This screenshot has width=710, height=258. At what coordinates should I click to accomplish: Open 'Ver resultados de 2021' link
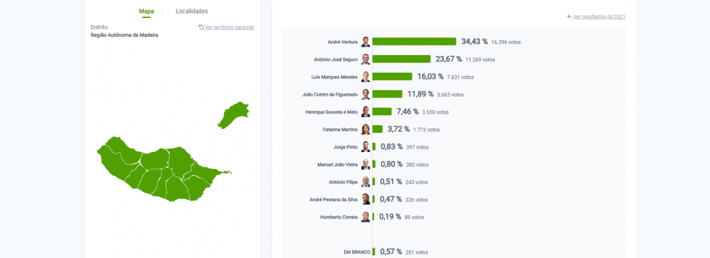click(598, 17)
